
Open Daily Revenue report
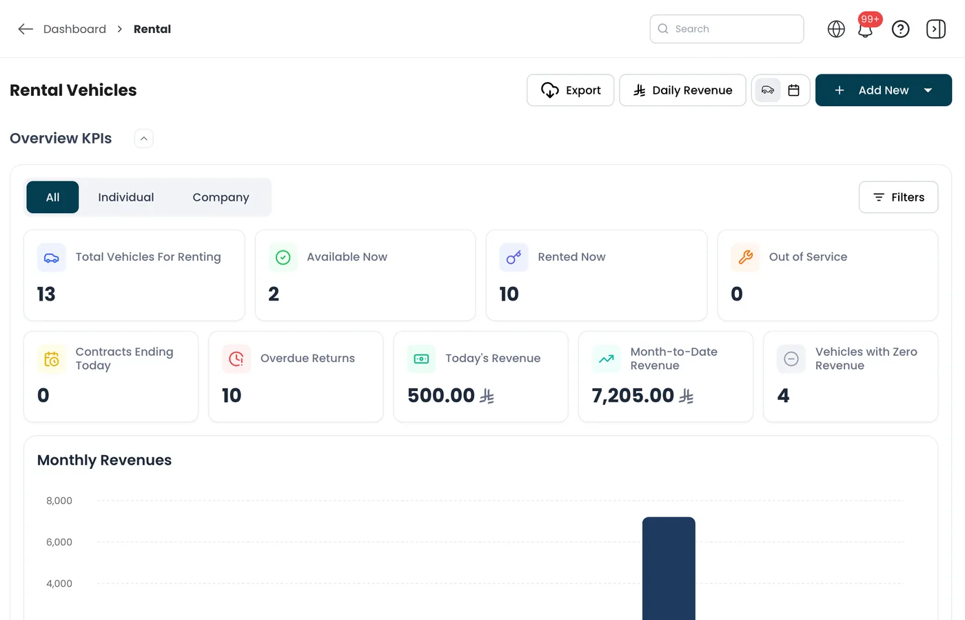point(682,90)
